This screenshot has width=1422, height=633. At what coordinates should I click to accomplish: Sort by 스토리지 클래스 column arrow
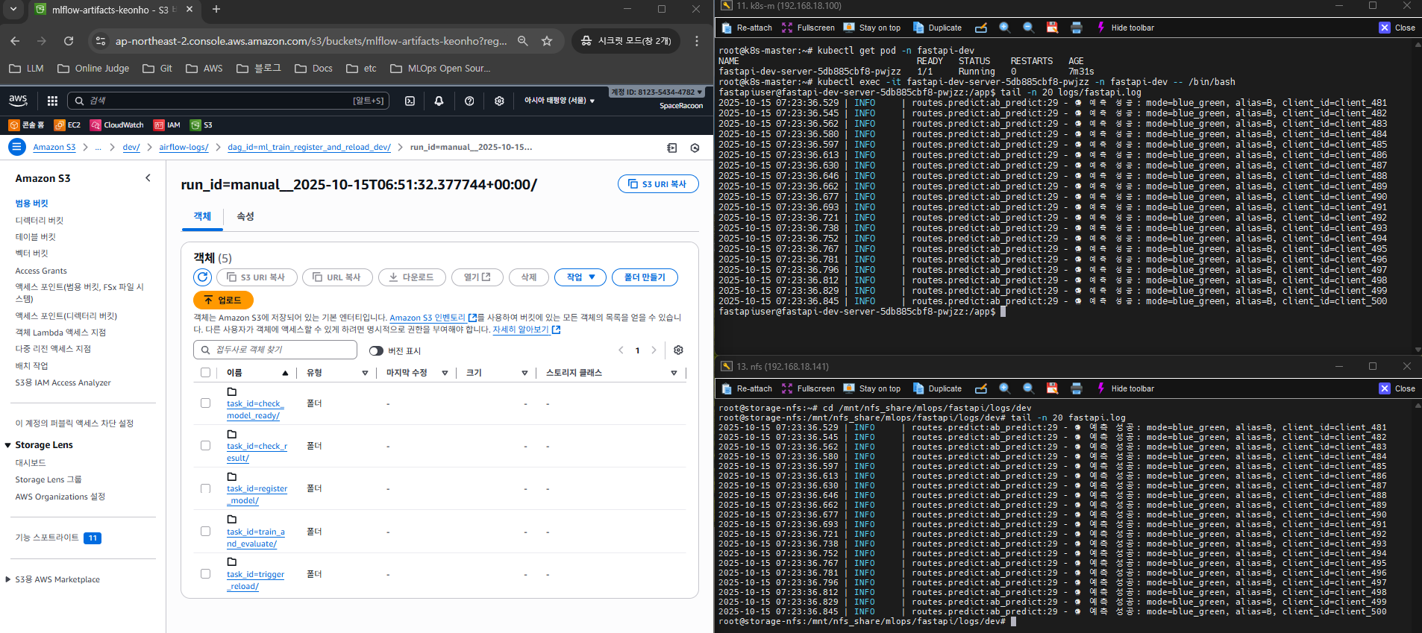coord(674,373)
